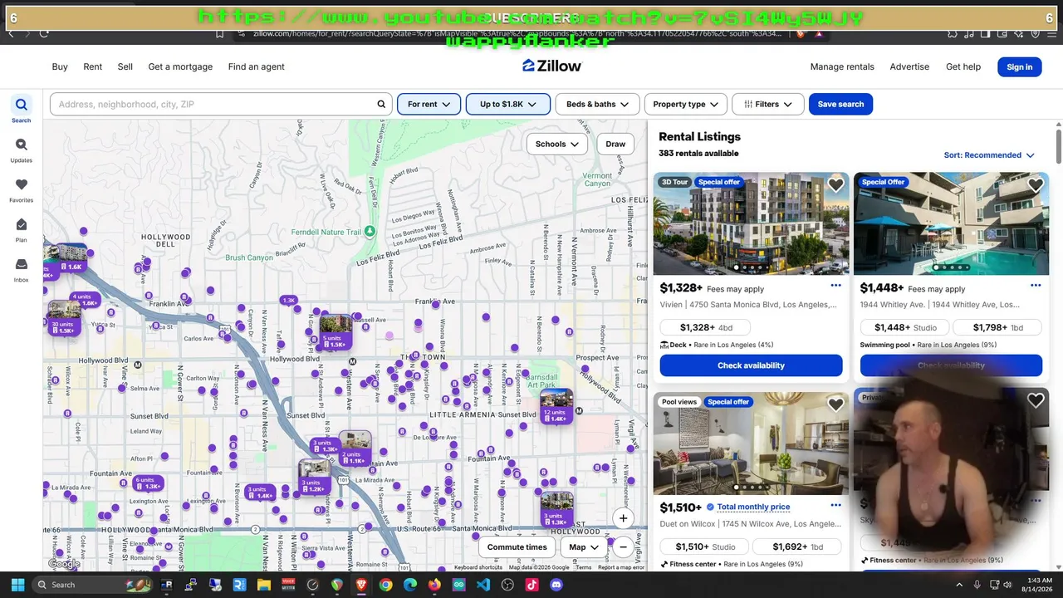Open the Map type dropdown

pos(584,547)
